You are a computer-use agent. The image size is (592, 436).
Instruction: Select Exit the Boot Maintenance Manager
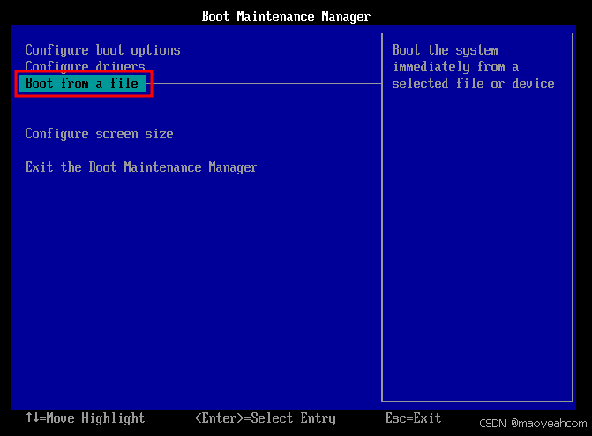click(x=141, y=167)
